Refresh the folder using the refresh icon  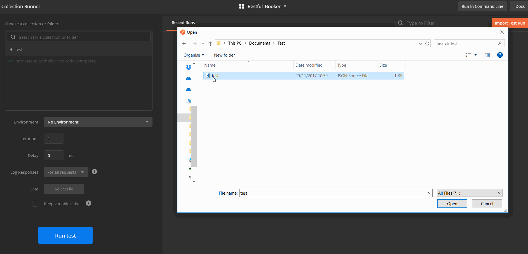coord(427,43)
